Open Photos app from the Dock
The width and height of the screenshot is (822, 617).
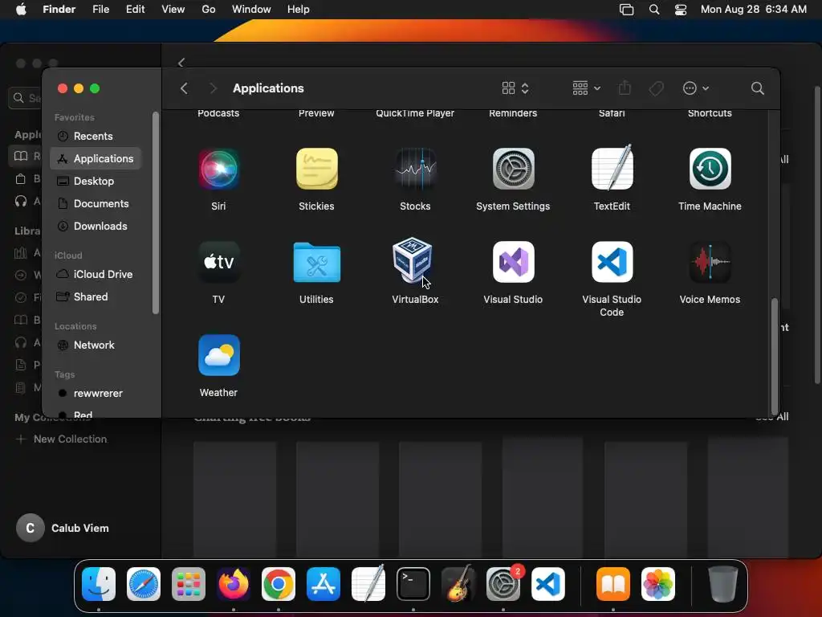pos(658,584)
